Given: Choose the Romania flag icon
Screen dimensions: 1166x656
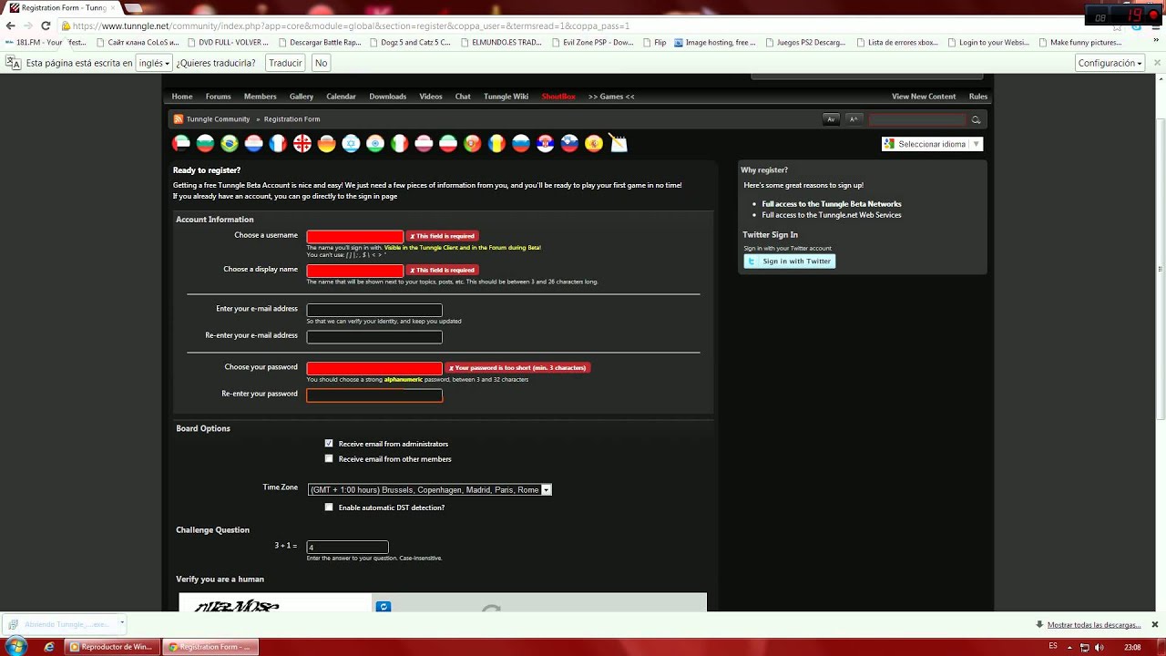Looking at the screenshot, I should 496,143.
